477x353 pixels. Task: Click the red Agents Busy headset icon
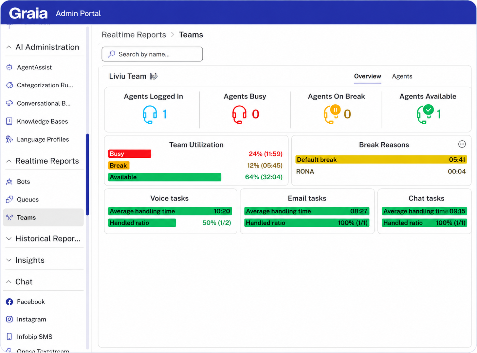[239, 115]
